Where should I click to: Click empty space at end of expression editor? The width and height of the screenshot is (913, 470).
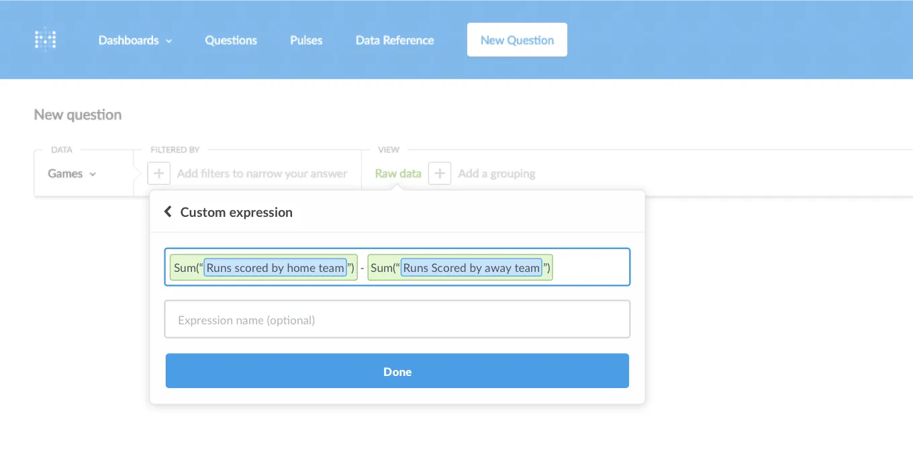tap(591, 268)
